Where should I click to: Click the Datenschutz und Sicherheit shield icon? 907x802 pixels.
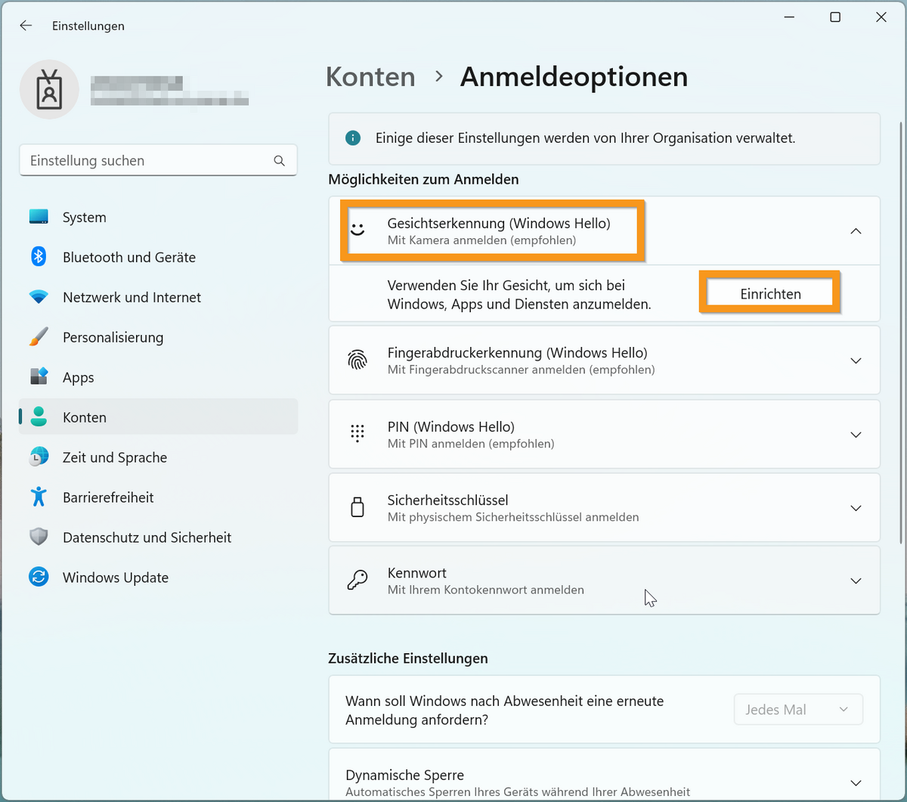39,537
